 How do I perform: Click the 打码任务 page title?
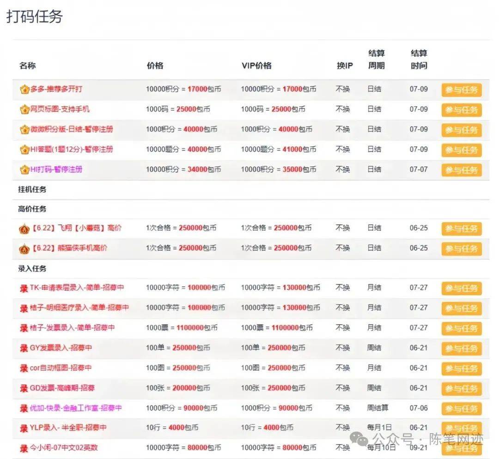[34, 17]
